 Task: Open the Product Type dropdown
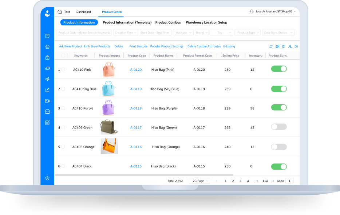(x=248, y=33)
